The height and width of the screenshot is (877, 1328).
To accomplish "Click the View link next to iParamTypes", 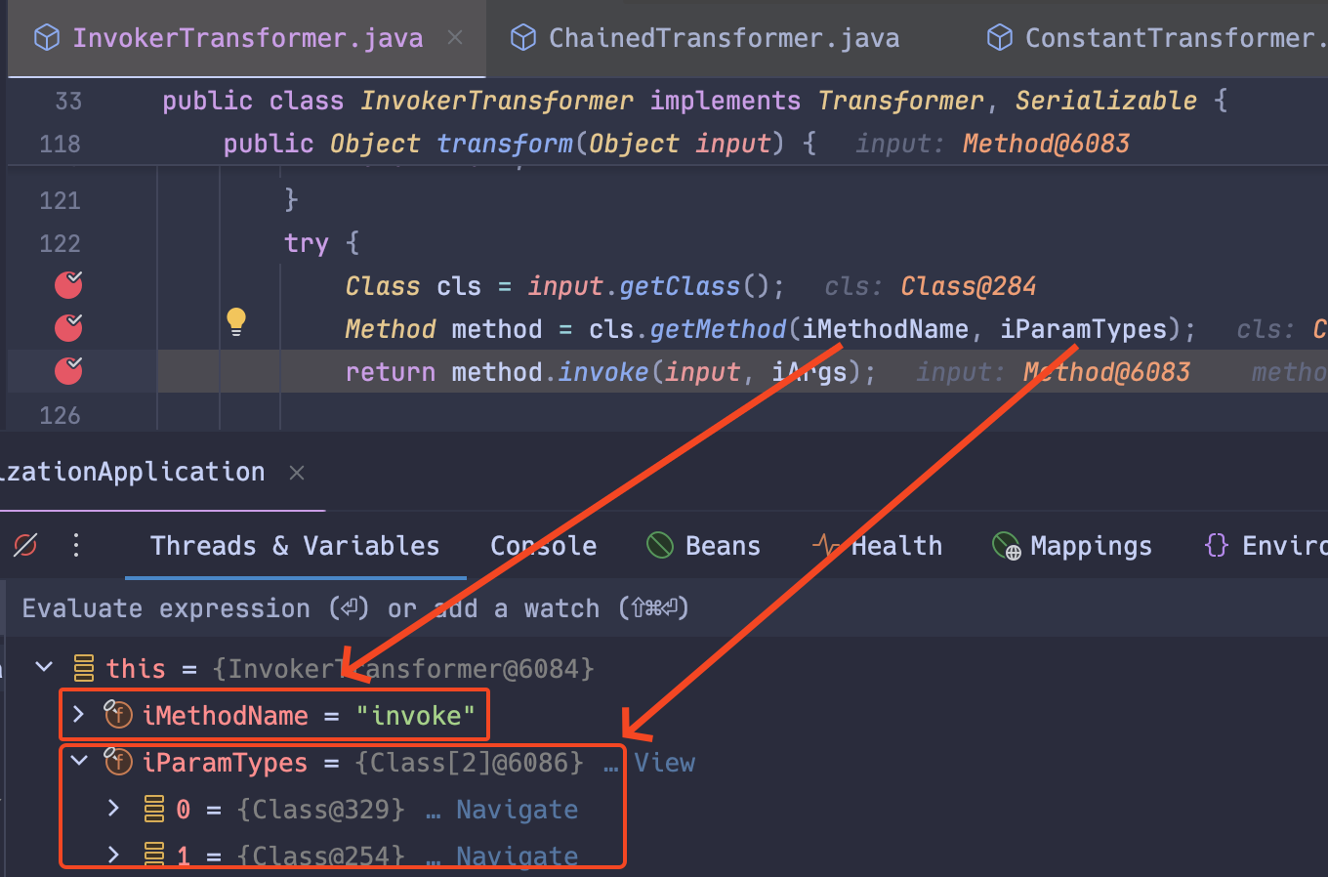I will point(665,762).
